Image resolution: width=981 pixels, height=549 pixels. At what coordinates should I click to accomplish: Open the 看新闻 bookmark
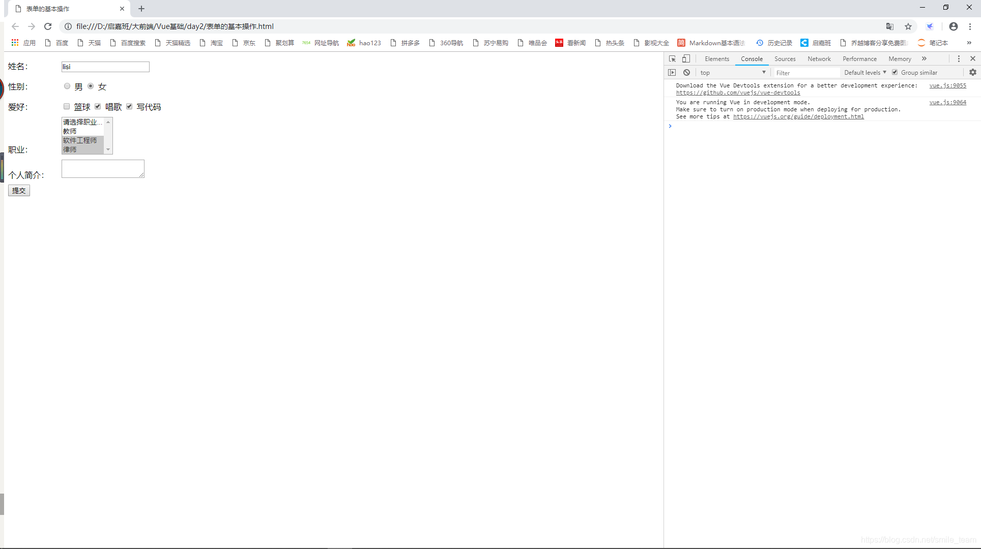[571, 43]
